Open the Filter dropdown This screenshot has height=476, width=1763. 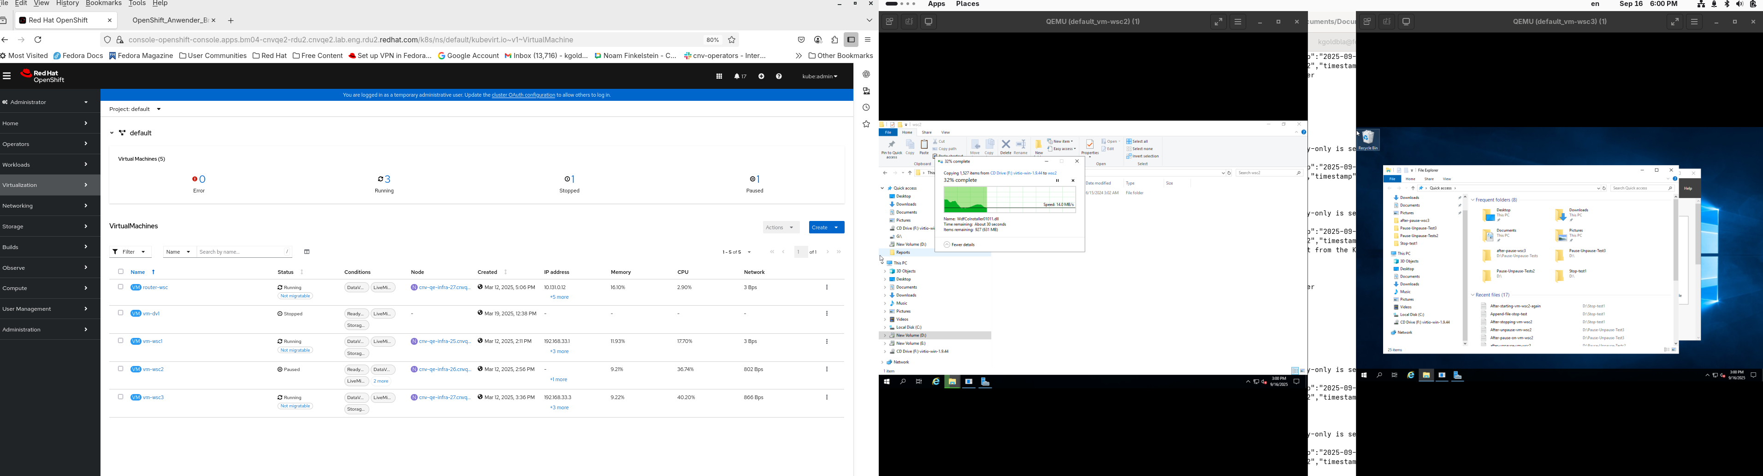130,252
